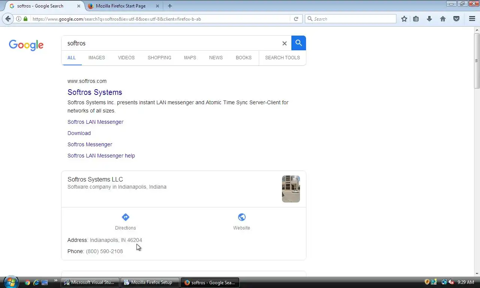Screen dimensions: 480x288
Task: Launch Internet Explorer from quick launch
Action: 36,282
